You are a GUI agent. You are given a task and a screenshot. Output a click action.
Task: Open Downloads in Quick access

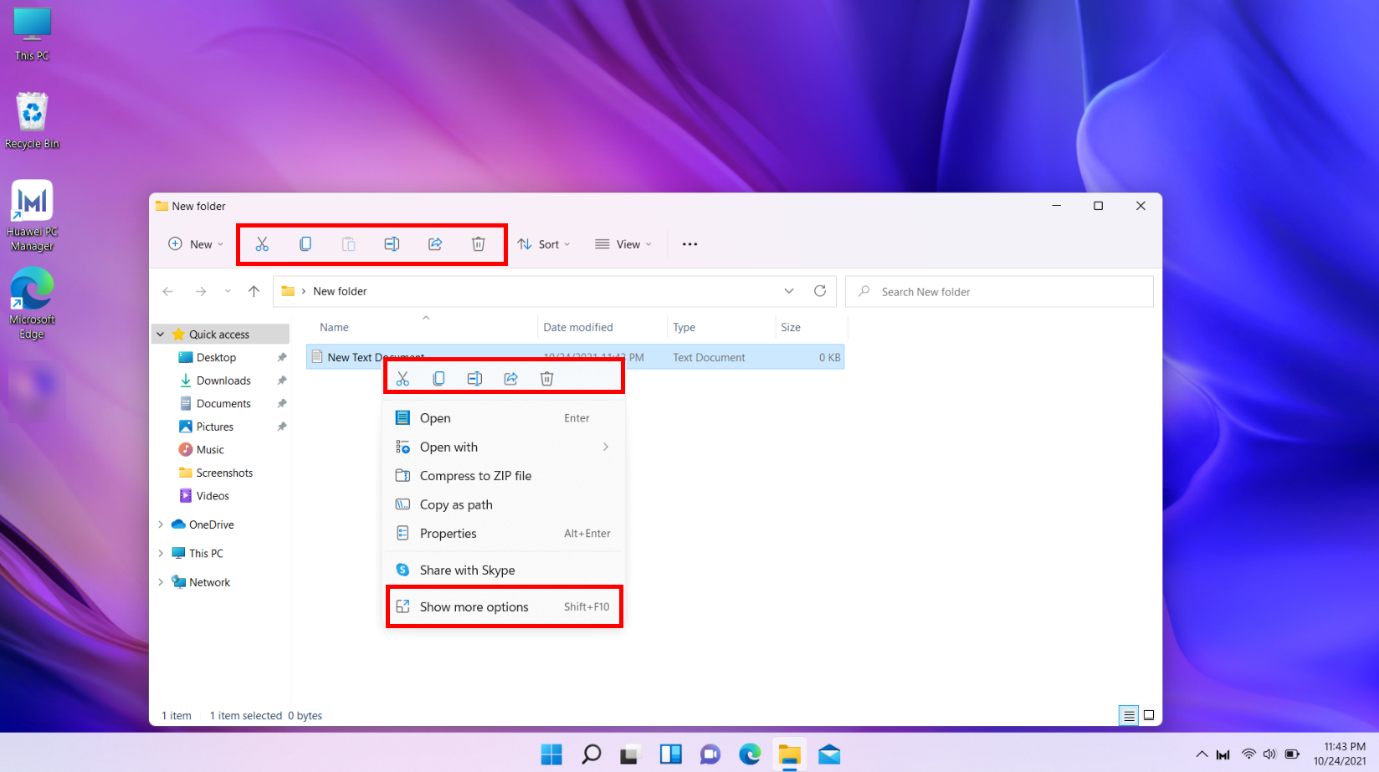click(223, 381)
